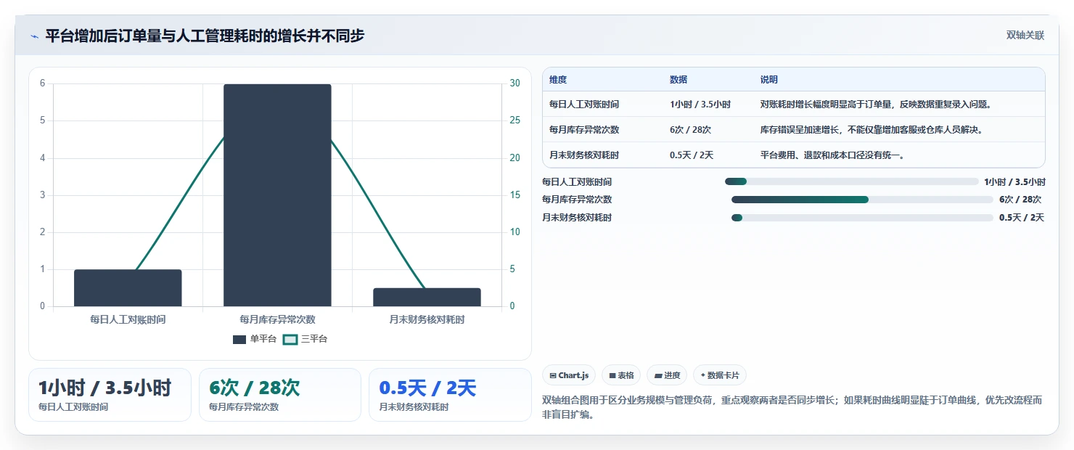Click the lightning icon beside the card title

[35, 36]
